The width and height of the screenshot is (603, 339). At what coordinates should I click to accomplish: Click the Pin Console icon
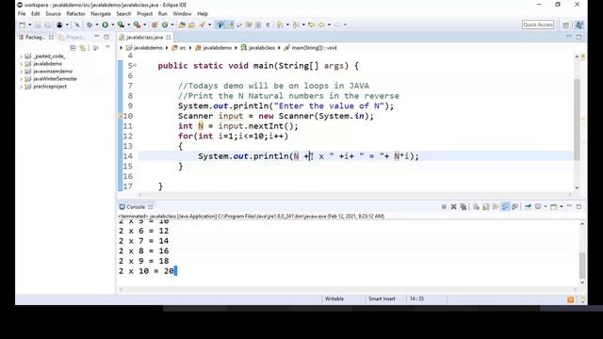point(528,207)
